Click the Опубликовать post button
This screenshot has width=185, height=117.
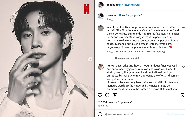(x=176, y=114)
